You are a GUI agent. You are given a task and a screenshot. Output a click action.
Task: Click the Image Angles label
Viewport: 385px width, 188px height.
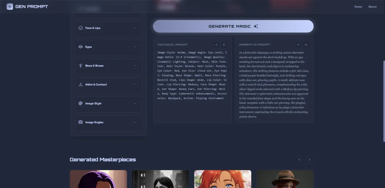coord(94,122)
